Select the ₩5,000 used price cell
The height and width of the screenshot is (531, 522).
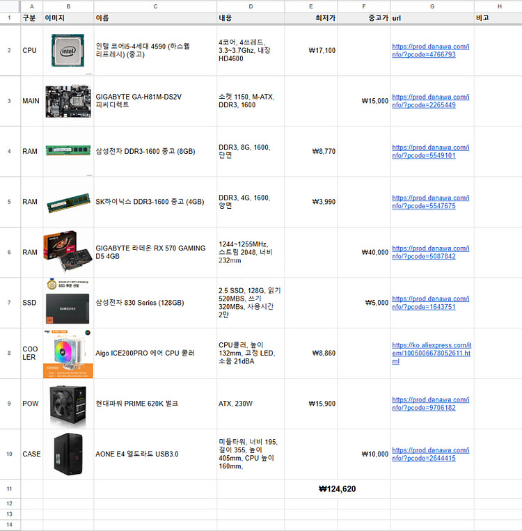tap(364, 303)
